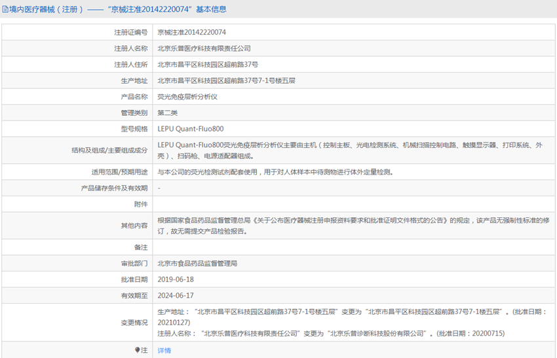
Task: Click the 结构及组成/主要组成成分 label
Action: coord(109,151)
